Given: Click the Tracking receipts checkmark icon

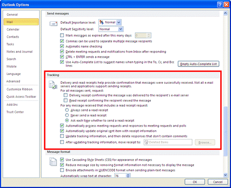Looking at the screenshot, I should 53,85.
